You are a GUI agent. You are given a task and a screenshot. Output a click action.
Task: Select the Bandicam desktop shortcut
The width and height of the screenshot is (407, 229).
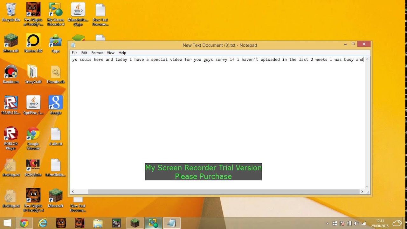(11, 74)
